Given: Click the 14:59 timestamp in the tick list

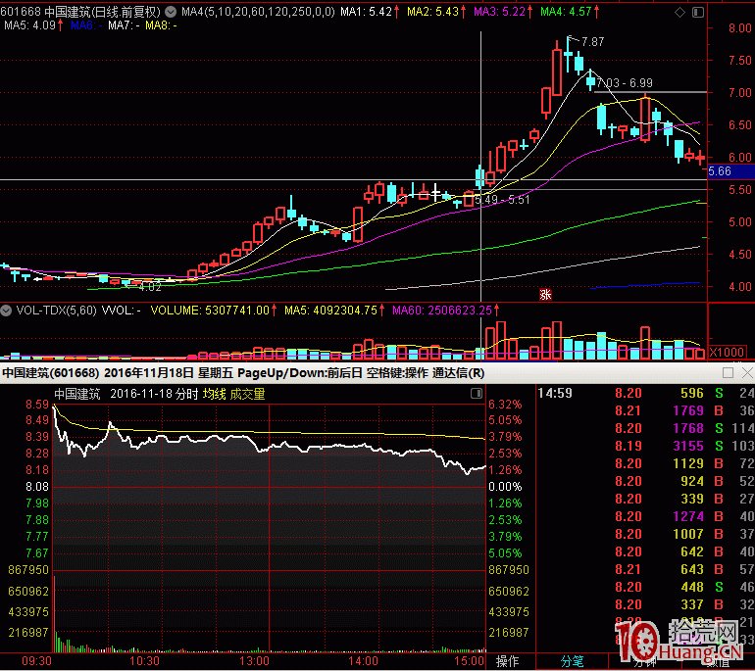Looking at the screenshot, I should (x=555, y=394).
